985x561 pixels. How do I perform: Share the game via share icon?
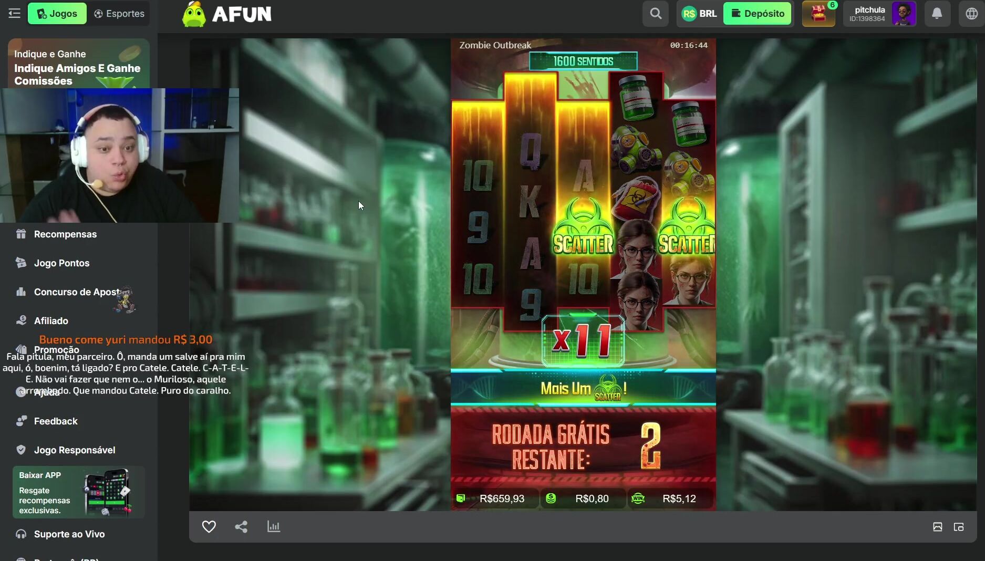click(x=241, y=526)
